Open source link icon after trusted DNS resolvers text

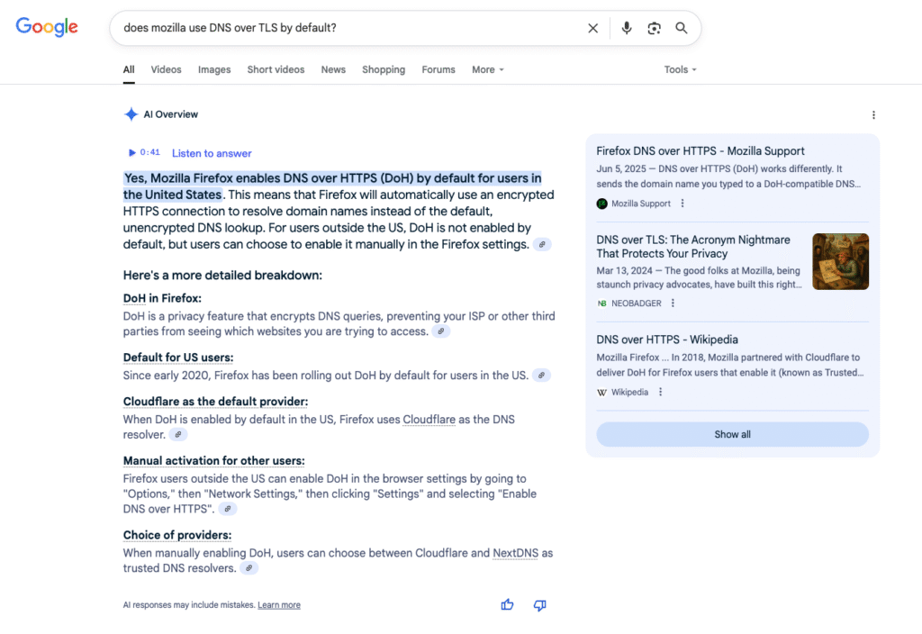[x=249, y=568]
